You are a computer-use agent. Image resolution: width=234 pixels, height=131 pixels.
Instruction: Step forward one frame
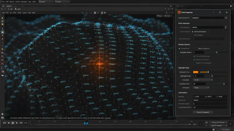pos(17,123)
